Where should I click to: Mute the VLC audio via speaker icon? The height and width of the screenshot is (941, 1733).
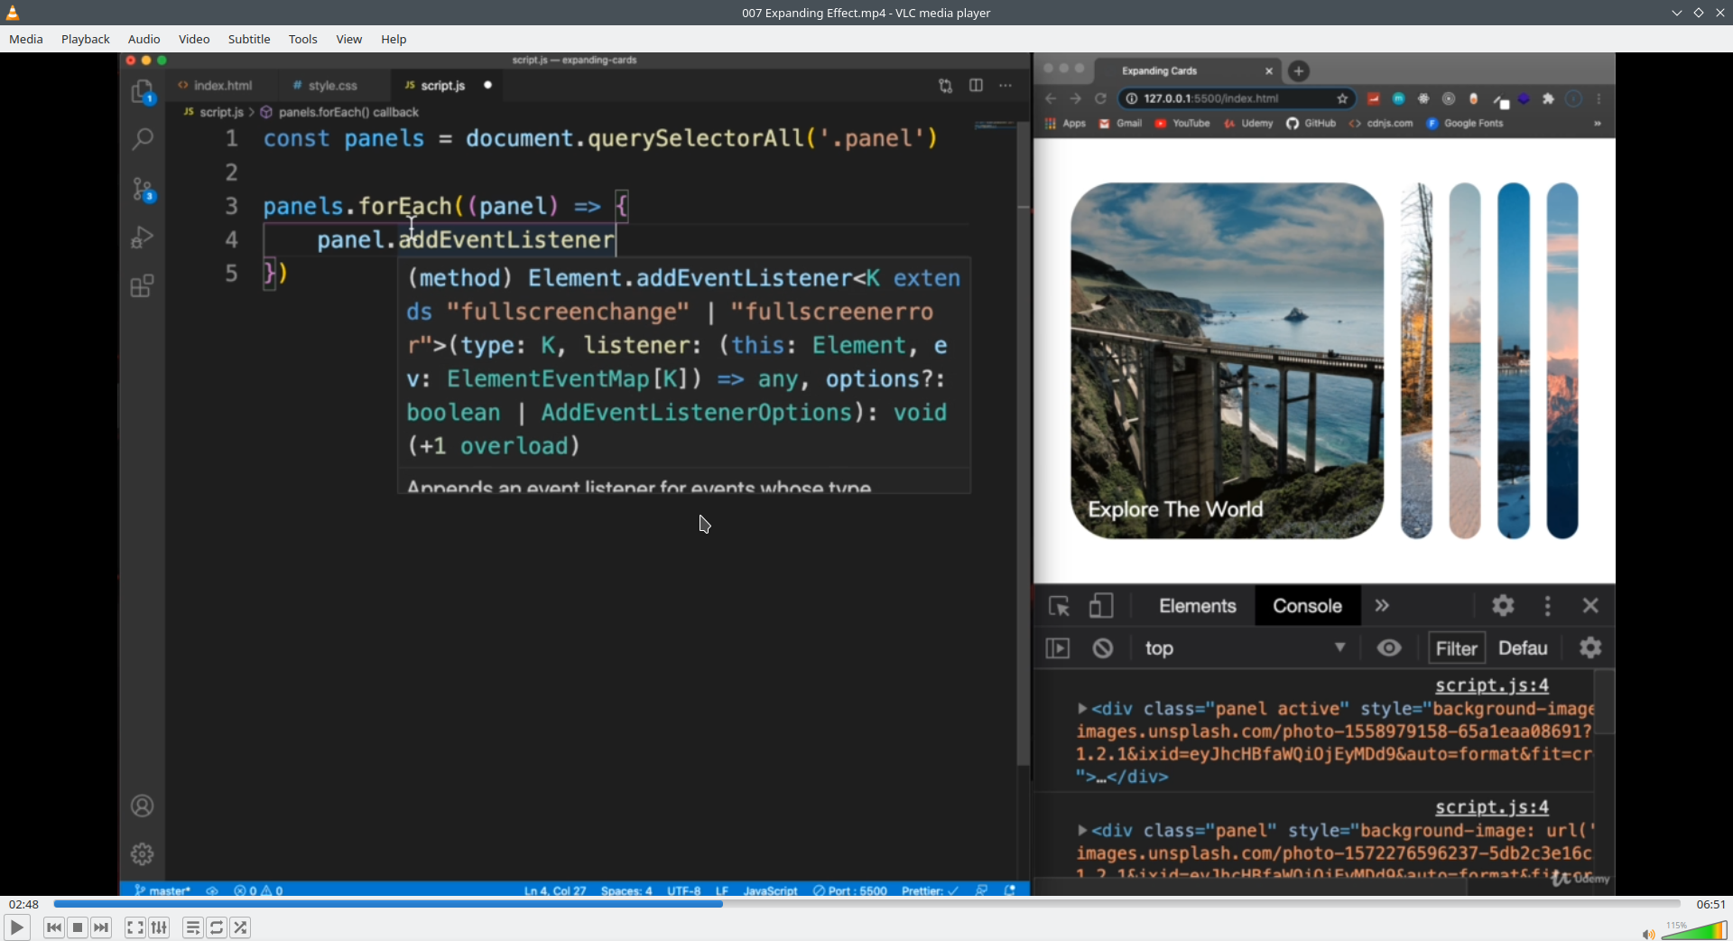click(1648, 934)
